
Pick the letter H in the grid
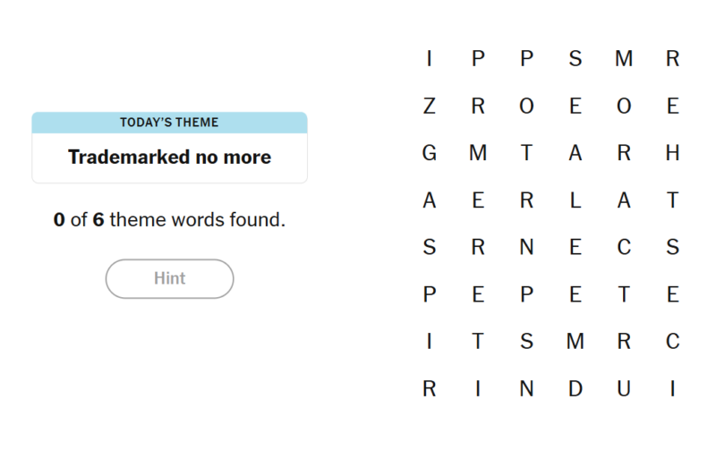[x=673, y=153]
